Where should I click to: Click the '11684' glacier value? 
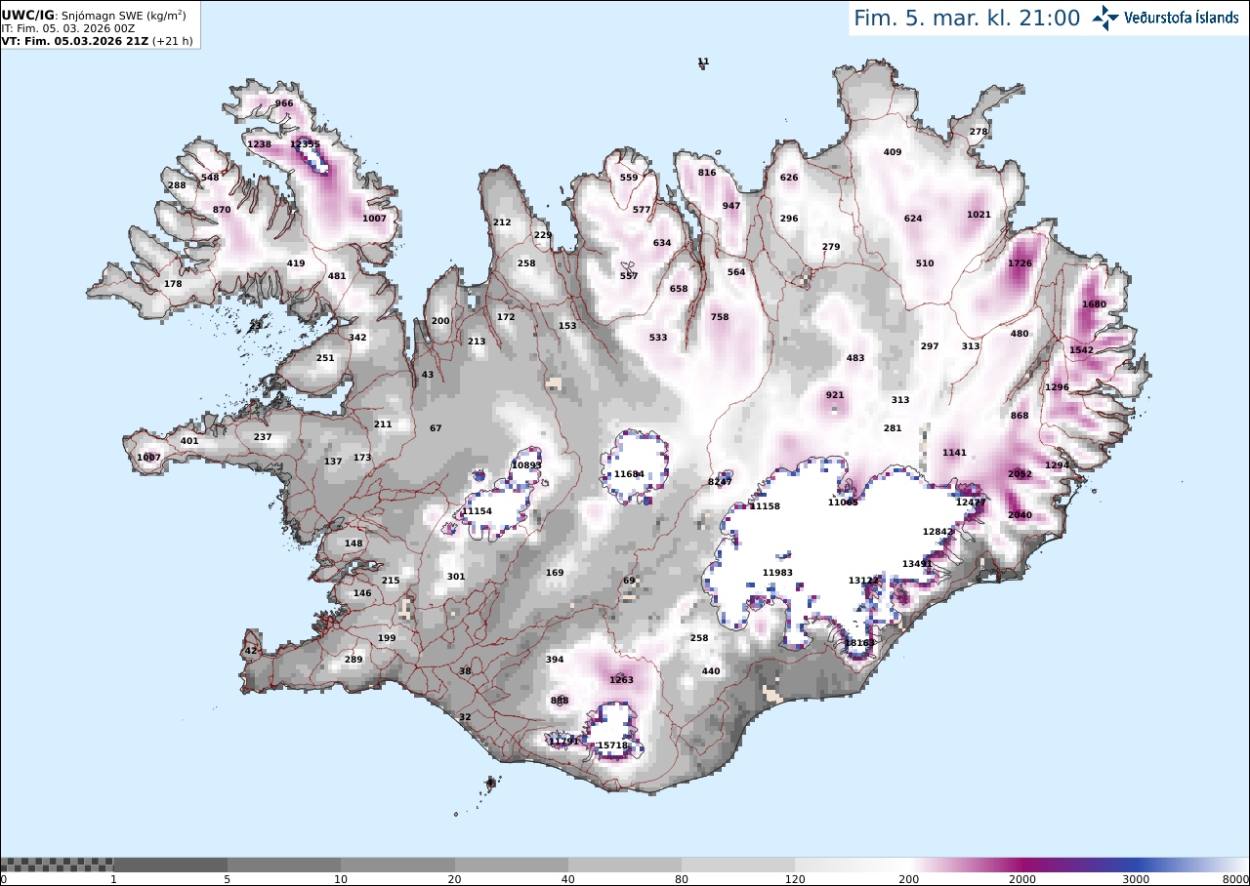629,474
